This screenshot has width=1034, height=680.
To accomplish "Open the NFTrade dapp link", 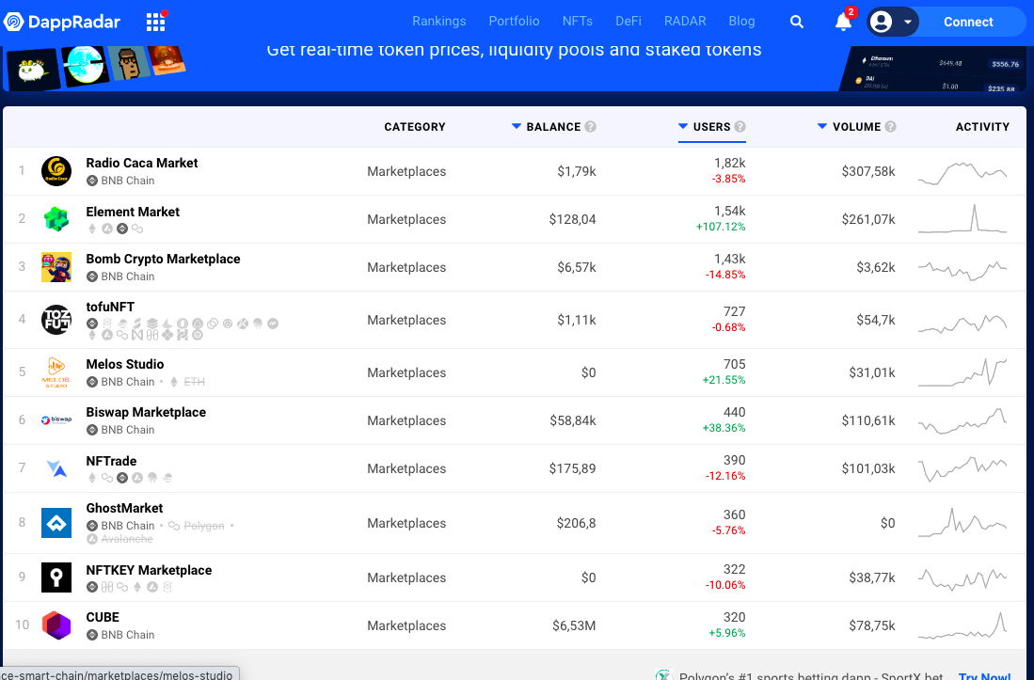I will 111,461.
